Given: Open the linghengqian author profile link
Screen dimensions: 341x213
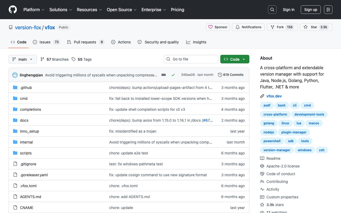Looking at the screenshot, I should (x=31, y=75).
